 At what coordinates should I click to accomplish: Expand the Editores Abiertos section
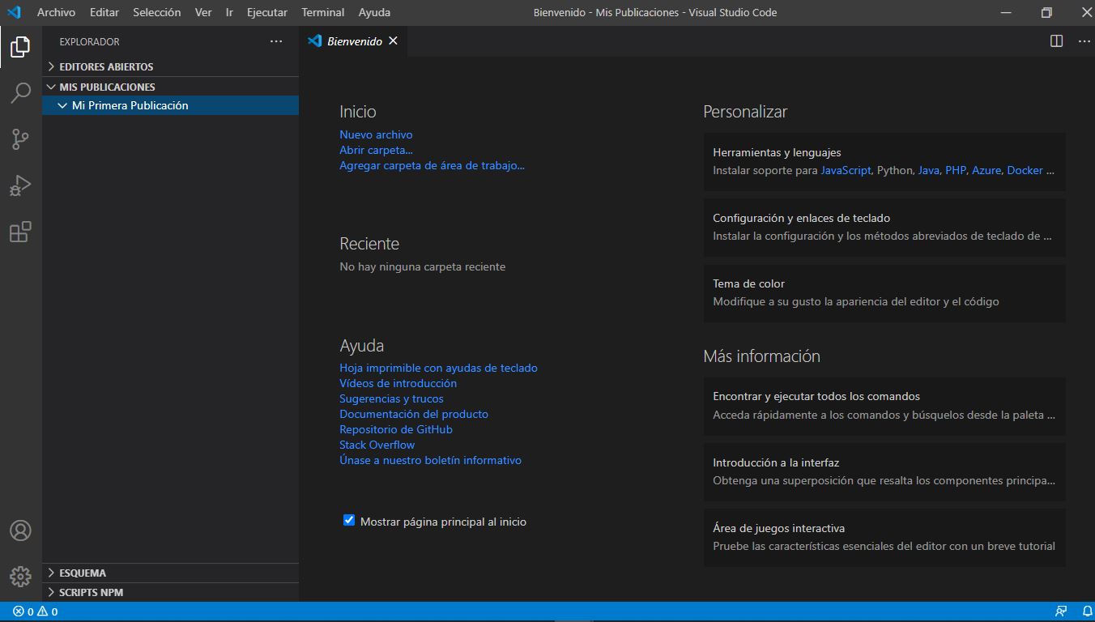tap(170, 66)
